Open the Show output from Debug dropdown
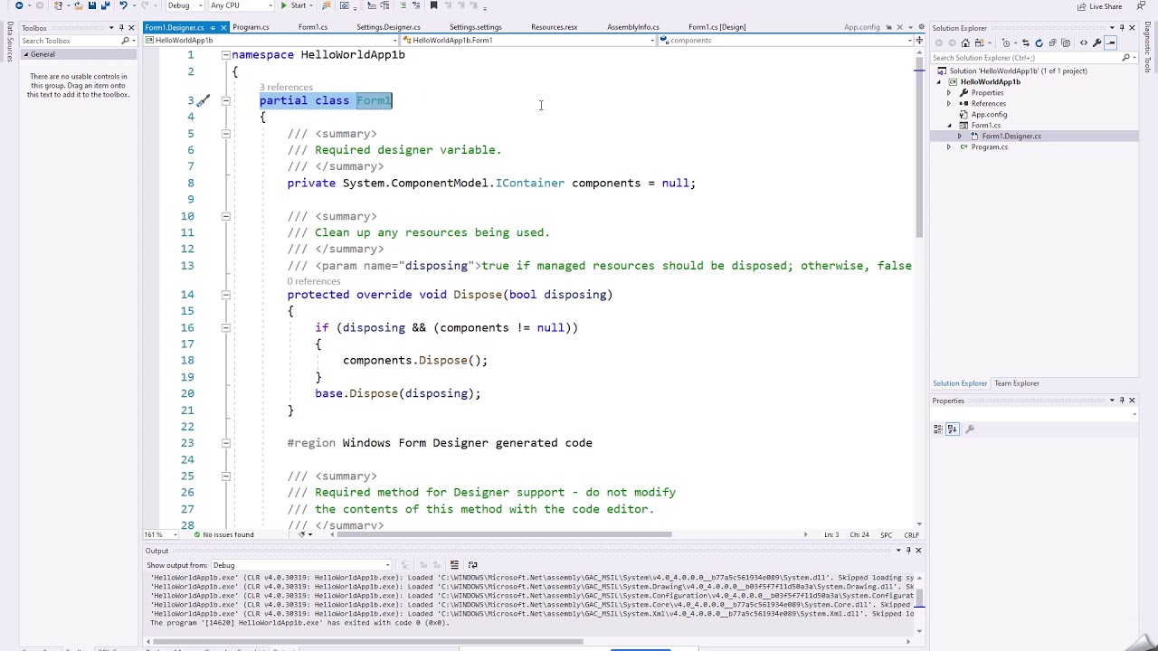Screen dimensions: 1158x651 click(301, 565)
